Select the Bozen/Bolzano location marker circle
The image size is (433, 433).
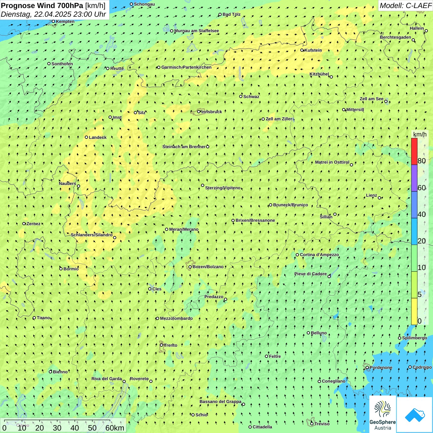click(x=190, y=267)
